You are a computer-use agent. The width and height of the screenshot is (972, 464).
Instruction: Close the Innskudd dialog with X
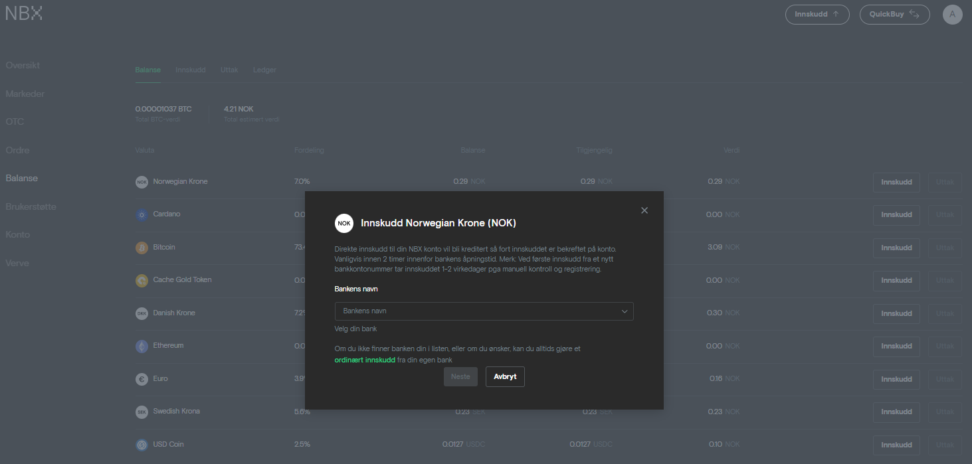tap(644, 210)
